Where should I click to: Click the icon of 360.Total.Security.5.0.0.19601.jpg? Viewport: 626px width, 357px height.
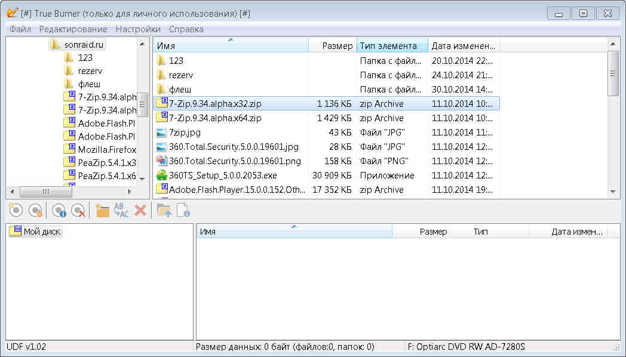(161, 147)
